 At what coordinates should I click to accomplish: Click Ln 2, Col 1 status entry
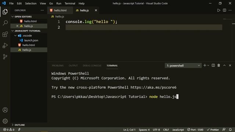click(x=129, y=130)
